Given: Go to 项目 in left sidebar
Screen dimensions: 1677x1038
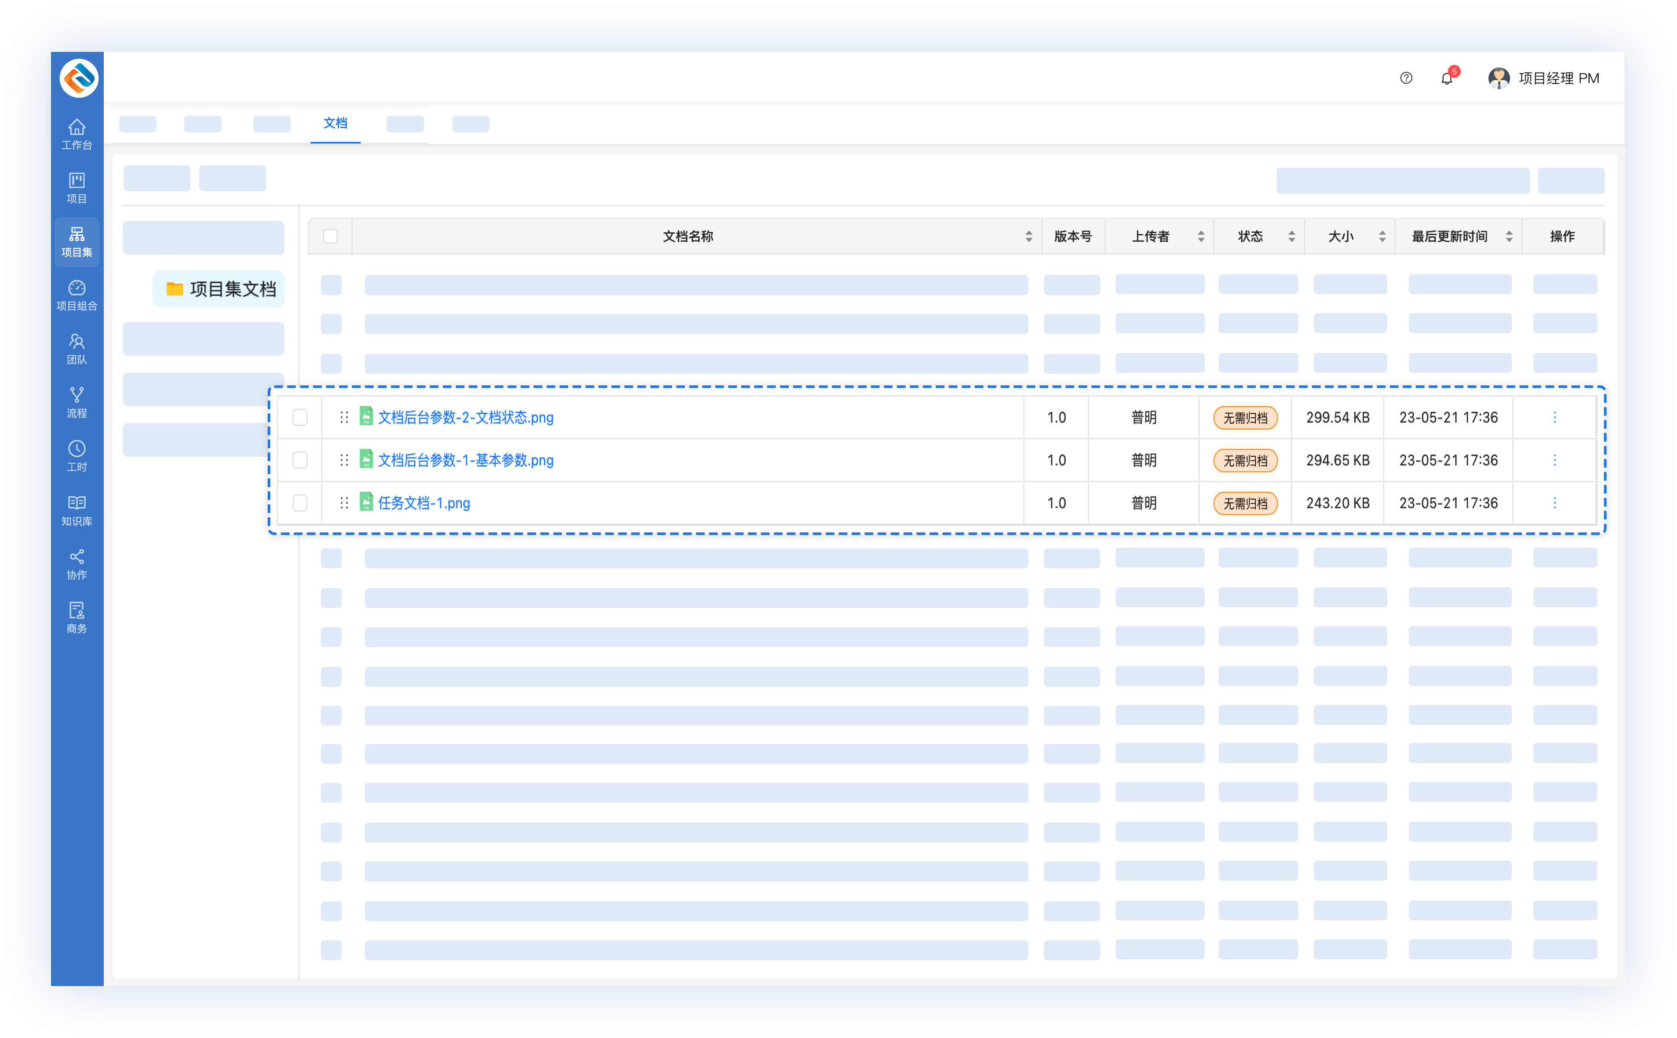Looking at the screenshot, I should pos(76,187).
